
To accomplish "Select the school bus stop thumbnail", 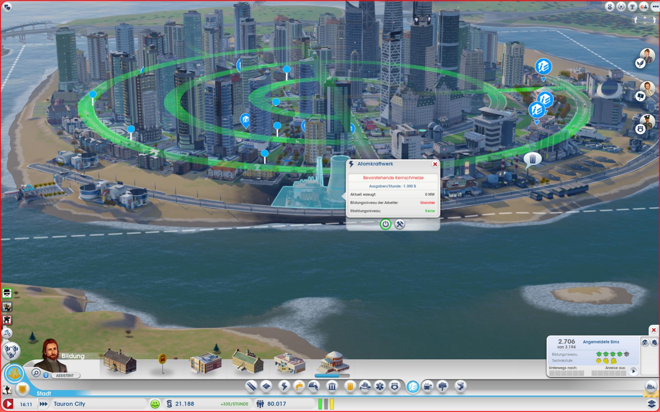I will (163, 364).
